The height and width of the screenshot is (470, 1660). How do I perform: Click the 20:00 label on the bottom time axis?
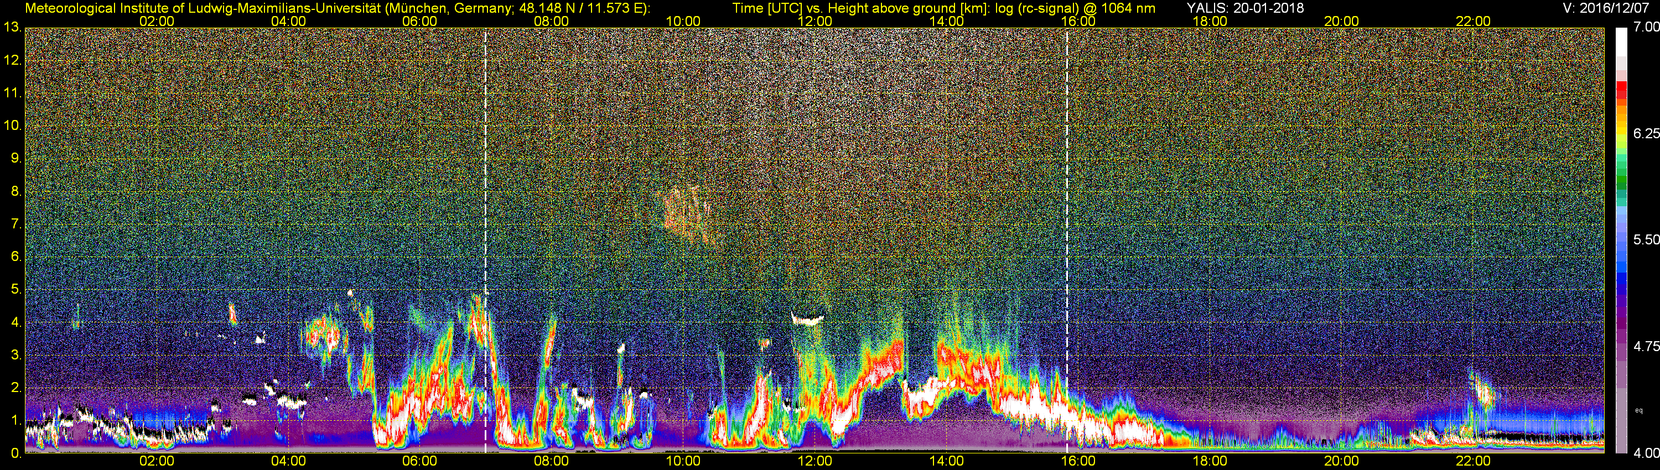pos(1342,461)
